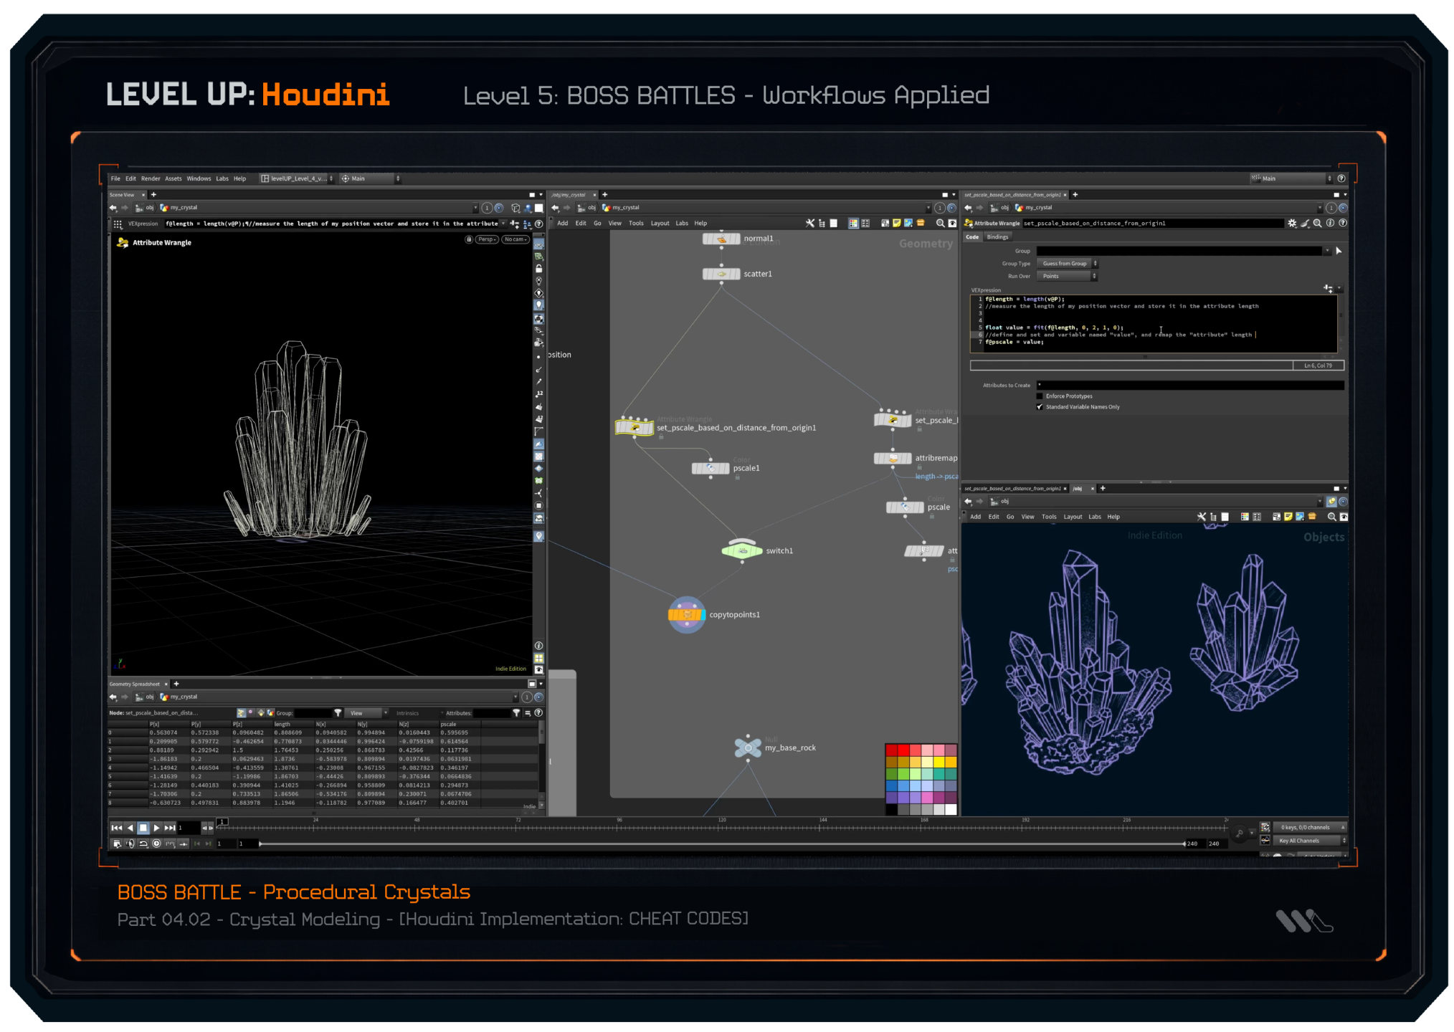Click the Attributes to Create input field
1454x1032 pixels.
[x=1189, y=386]
